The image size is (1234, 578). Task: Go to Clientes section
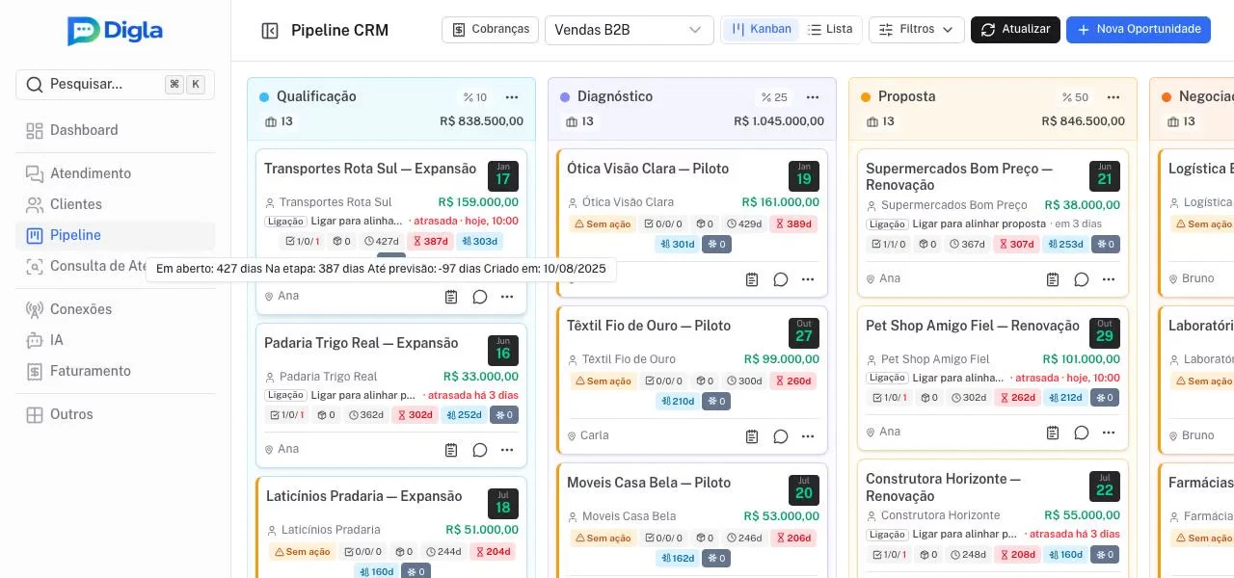click(115, 204)
